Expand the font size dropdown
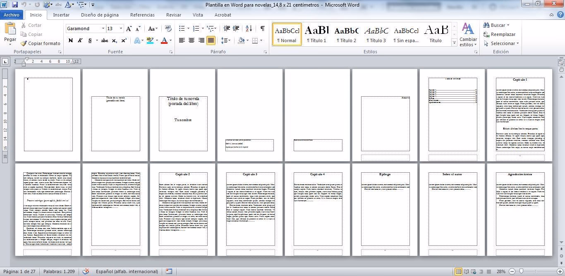This screenshot has height=276, width=565. [120, 29]
